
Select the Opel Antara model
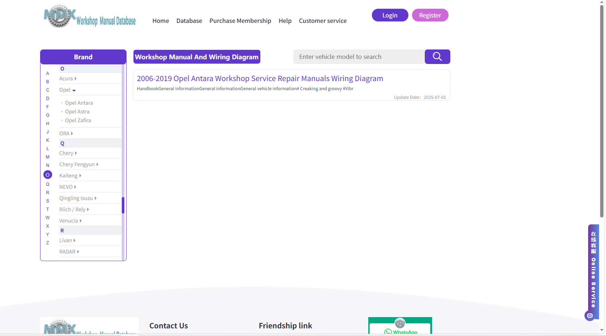coord(79,103)
